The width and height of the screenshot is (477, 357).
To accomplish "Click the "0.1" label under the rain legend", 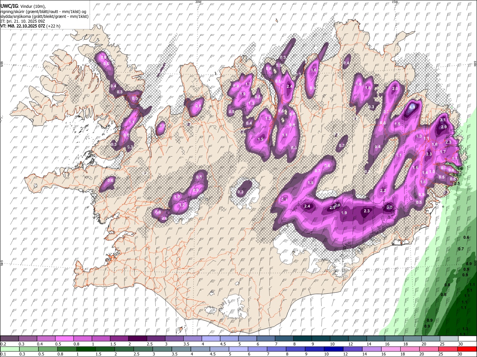I will [x=3, y=354].
